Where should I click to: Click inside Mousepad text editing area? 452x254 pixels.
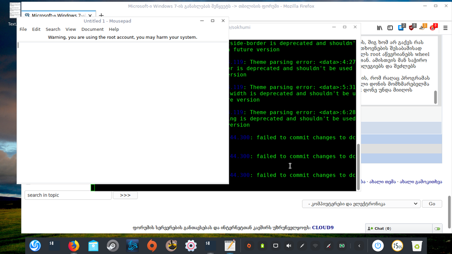point(123,112)
